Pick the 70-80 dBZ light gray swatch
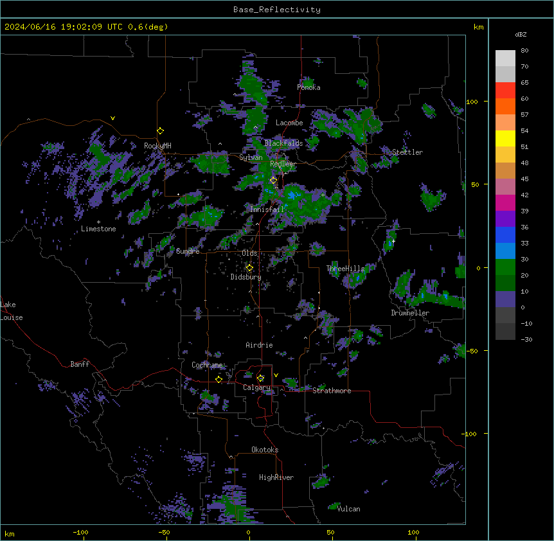554x541 pixels. click(505, 58)
